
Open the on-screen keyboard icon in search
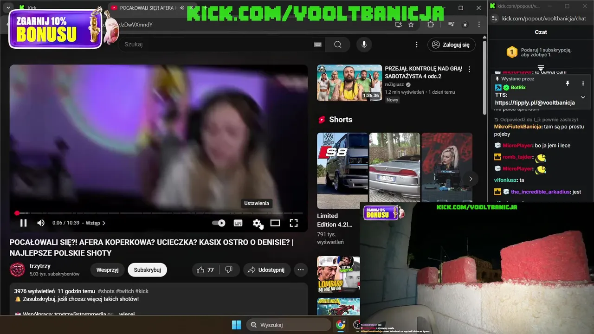pyautogui.click(x=317, y=45)
